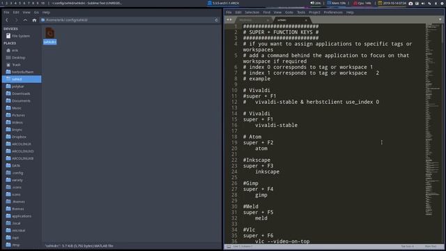The width and height of the screenshot is (446, 251).
Task: Go forward in the file manager
Action: pos(16,20)
